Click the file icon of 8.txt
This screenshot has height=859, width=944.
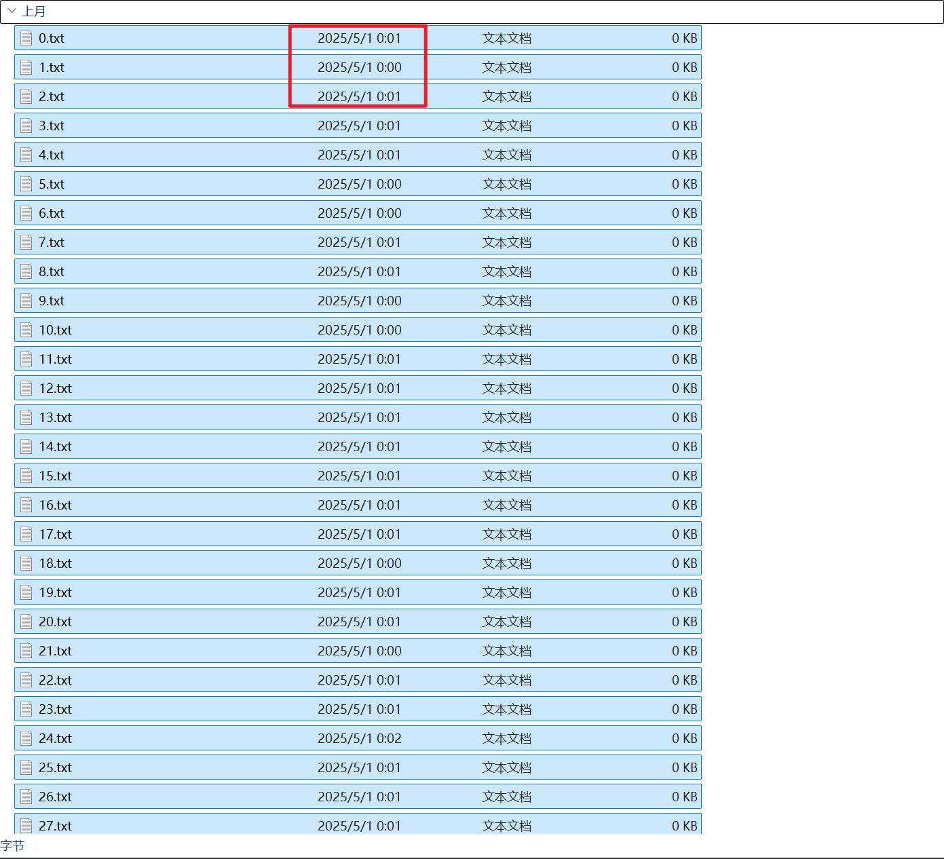26,271
